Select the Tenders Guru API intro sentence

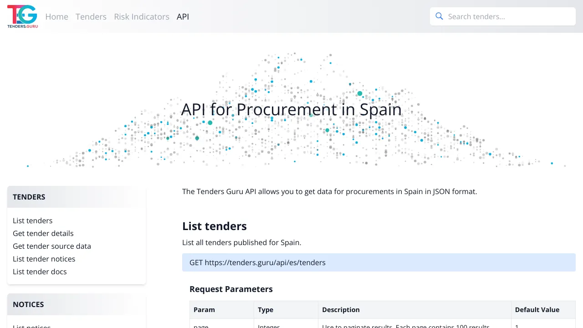(x=330, y=191)
